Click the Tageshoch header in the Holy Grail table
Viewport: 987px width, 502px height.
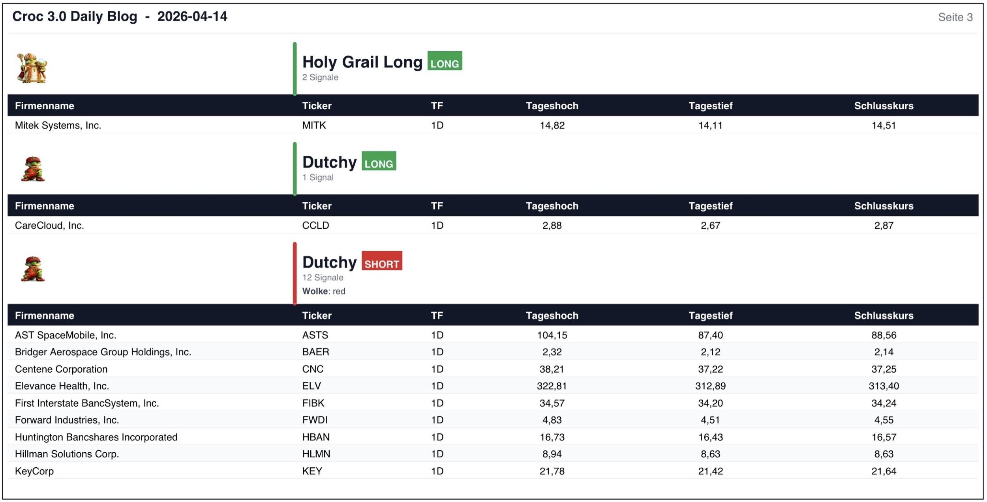click(x=552, y=106)
